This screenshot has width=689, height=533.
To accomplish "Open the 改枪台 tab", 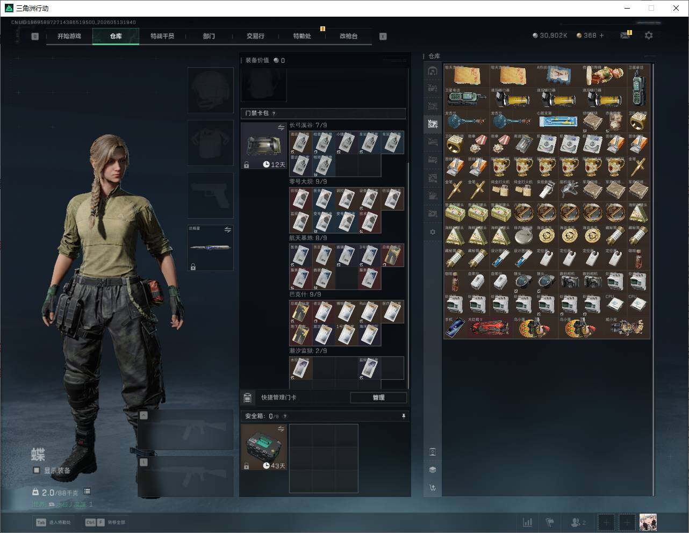I will 348,36.
